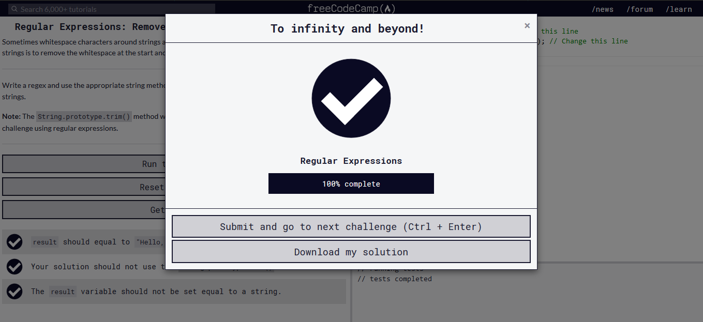Image resolution: width=703 pixels, height=322 pixels.
Task: Click checkmark icon beside 'Your solution should not use'
Action: pos(14,266)
